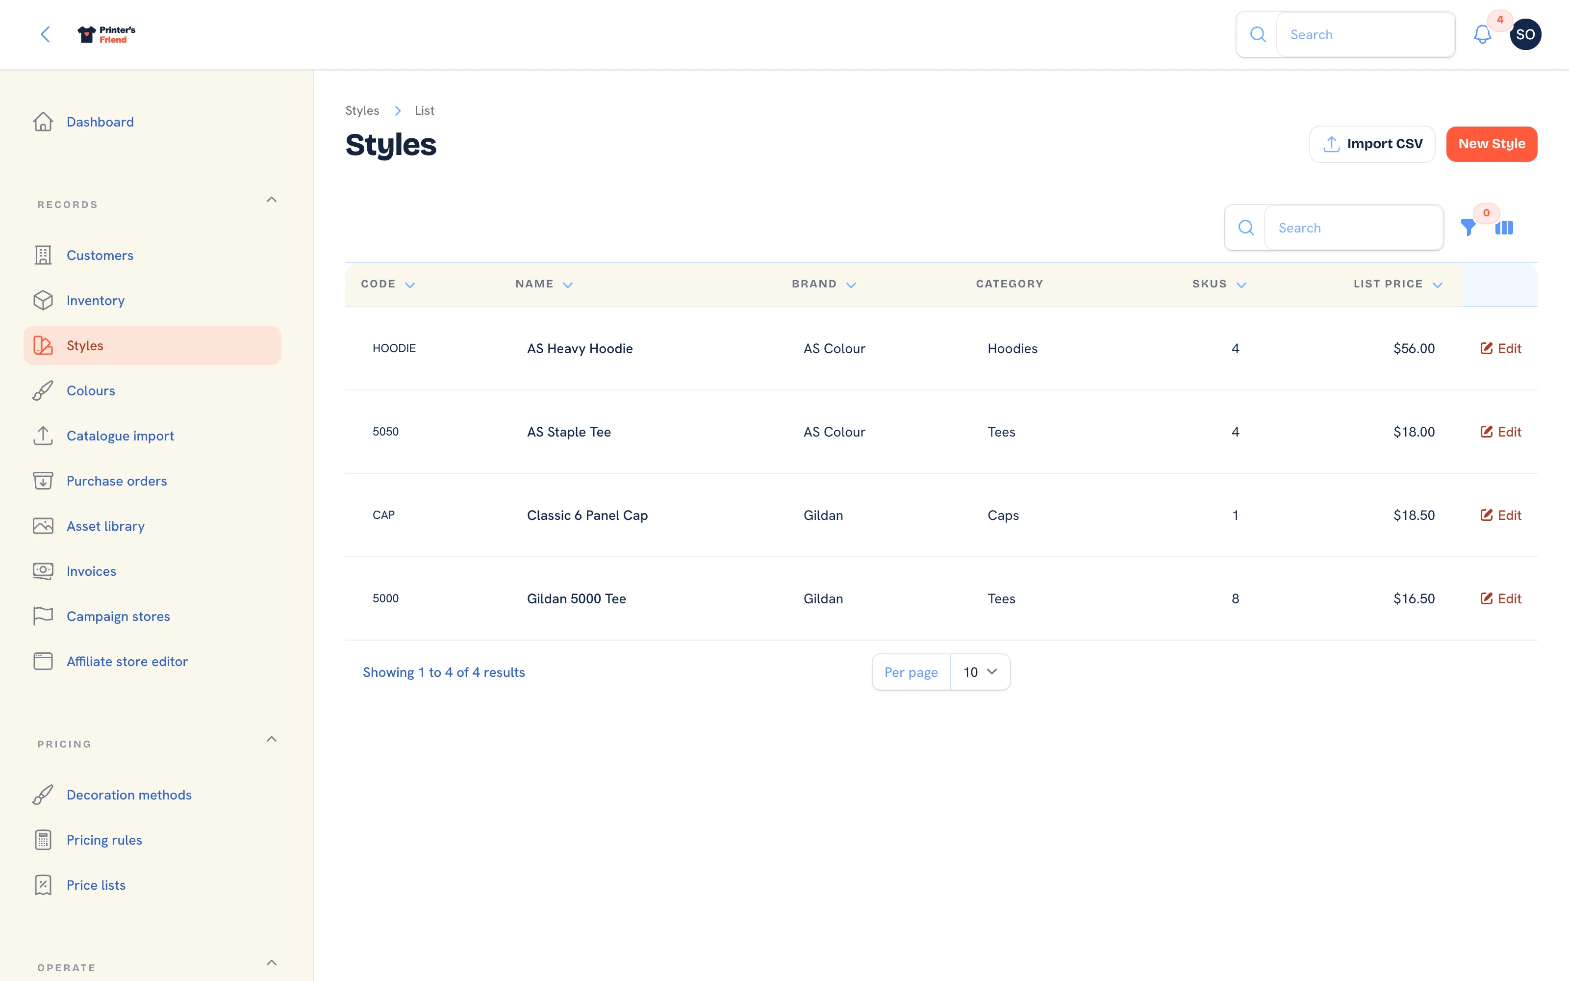Collapse the Pricing sidebar section
Screen dimensions: 1569x981
coord(272,740)
